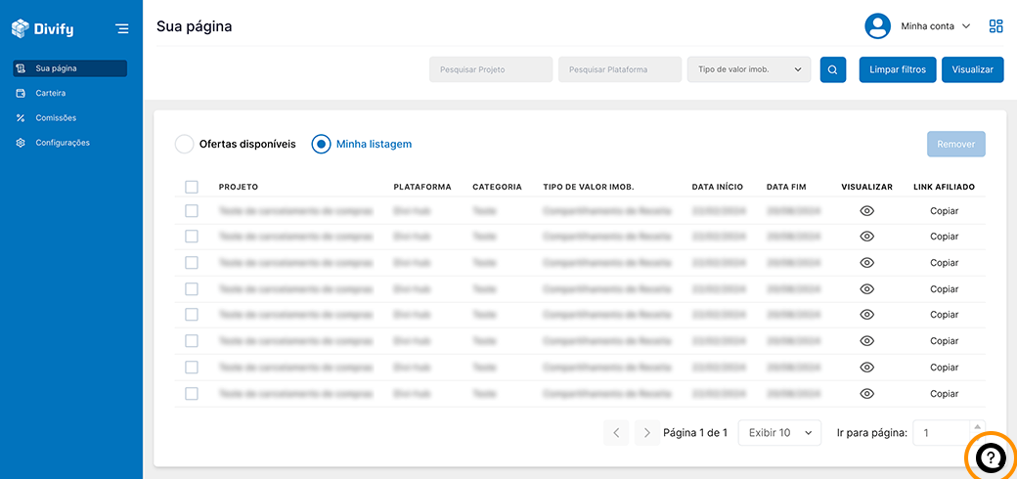Click Copiar in the last row
The height and width of the screenshot is (479, 1017).
pos(944,394)
